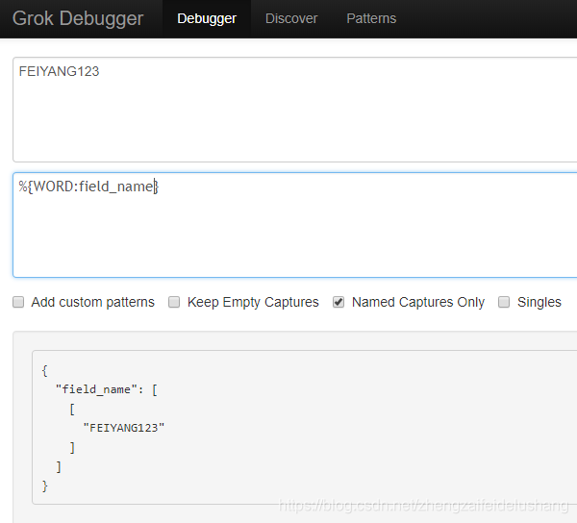Go to the Patterns tab

[x=371, y=18]
